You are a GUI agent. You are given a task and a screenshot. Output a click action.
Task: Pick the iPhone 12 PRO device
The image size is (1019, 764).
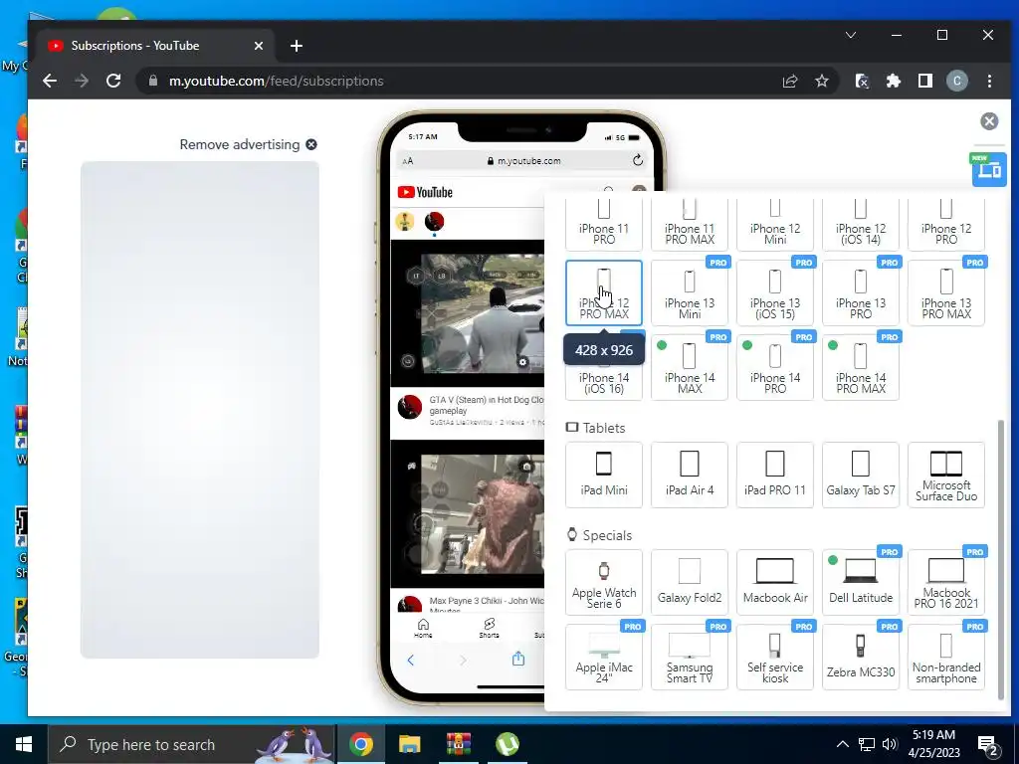coord(946,225)
